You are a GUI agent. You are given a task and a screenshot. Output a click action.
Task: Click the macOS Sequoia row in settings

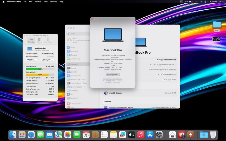(140, 93)
